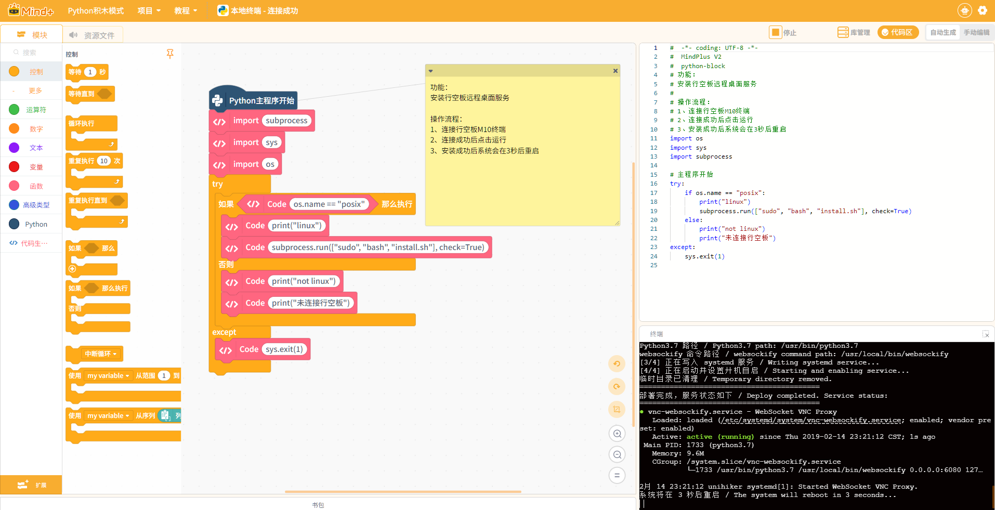The height and width of the screenshot is (510, 995).
Task: Zoom in on the block workspace
Action: pos(617,434)
